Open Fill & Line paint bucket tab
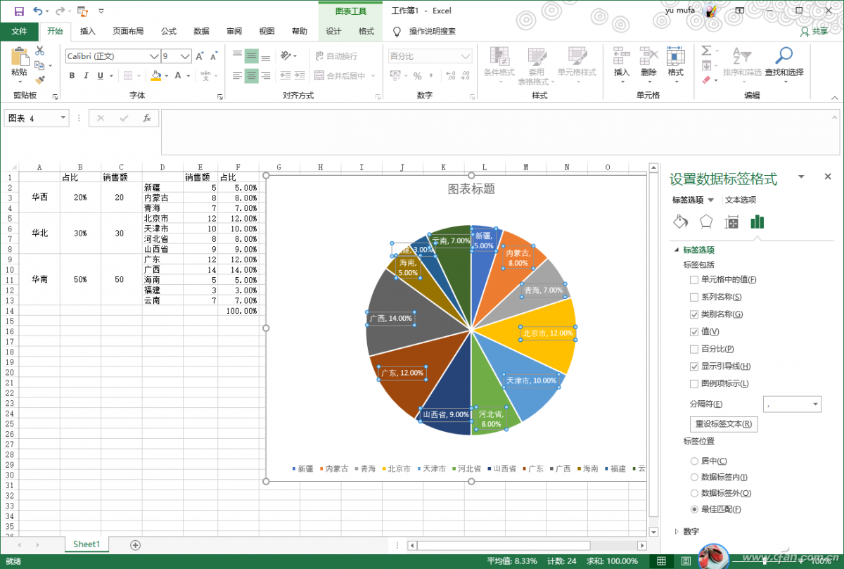Screen dimensions: 844x569 tap(680, 222)
